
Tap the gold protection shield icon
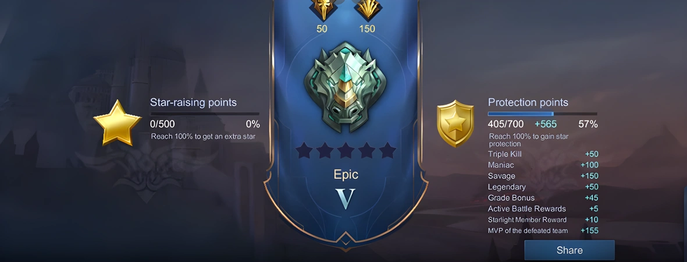455,124
